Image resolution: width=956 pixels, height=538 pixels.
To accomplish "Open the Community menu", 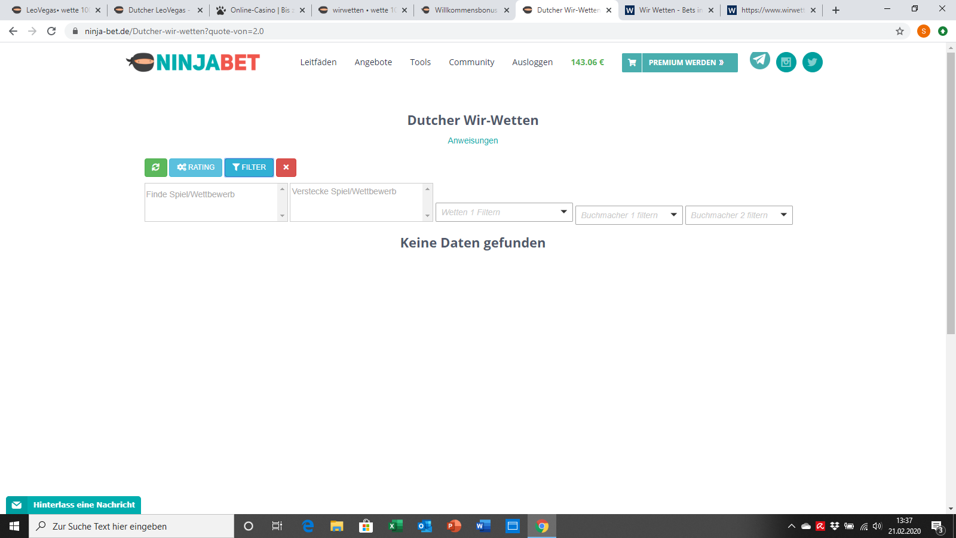I will coord(471,62).
